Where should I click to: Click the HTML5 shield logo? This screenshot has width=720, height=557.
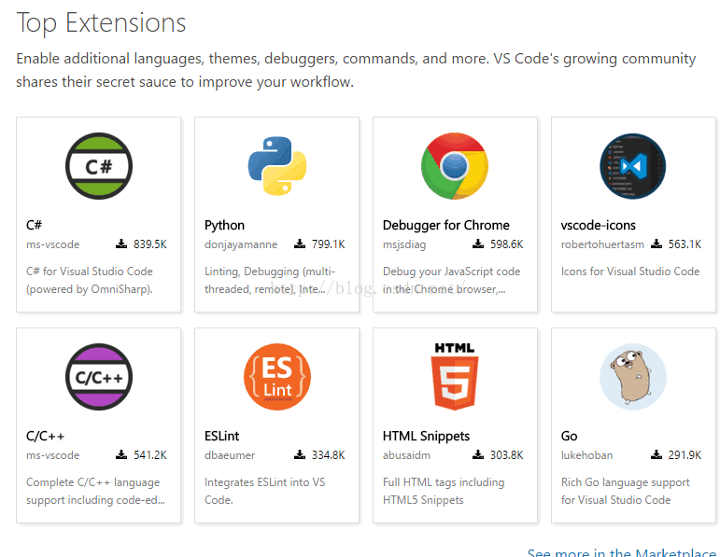point(455,376)
